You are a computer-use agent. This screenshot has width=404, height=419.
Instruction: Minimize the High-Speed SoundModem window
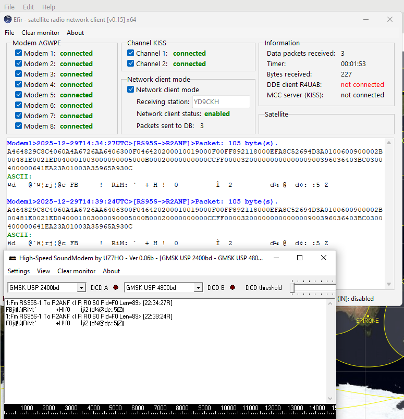tap(276, 258)
